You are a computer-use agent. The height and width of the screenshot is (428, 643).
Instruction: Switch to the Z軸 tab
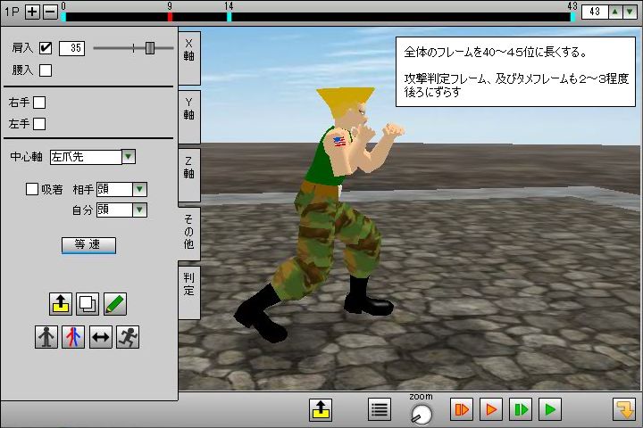coord(189,175)
